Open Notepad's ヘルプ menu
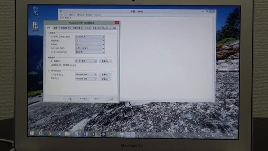This screenshot has height=151, width=268. (x=97, y=15)
